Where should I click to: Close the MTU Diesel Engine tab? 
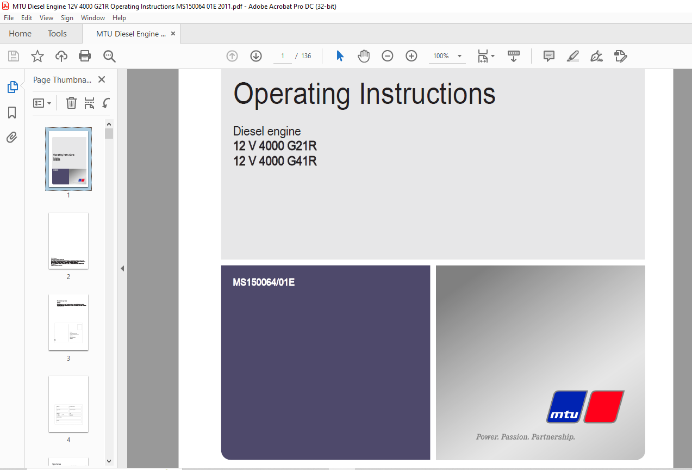point(173,34)
